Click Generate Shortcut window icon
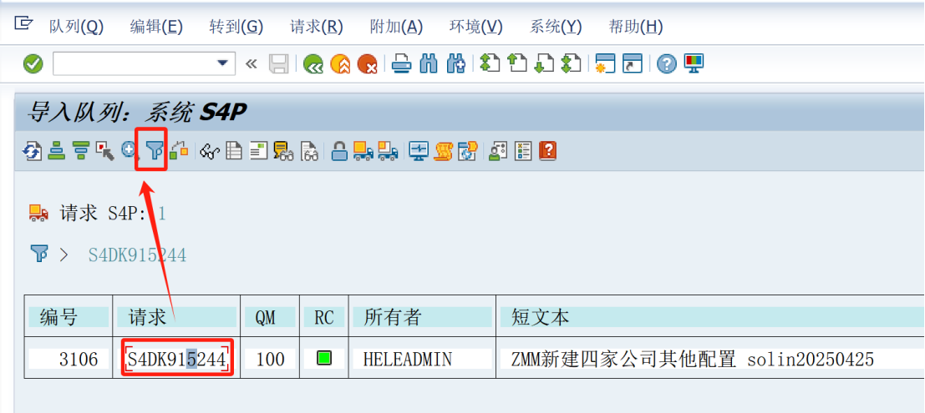The image size is (925, 413). tap(633, 63)
